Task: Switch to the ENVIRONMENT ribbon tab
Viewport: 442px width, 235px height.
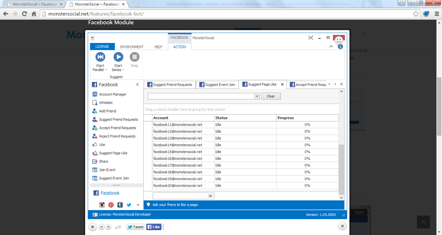Action: pos(131,47)
